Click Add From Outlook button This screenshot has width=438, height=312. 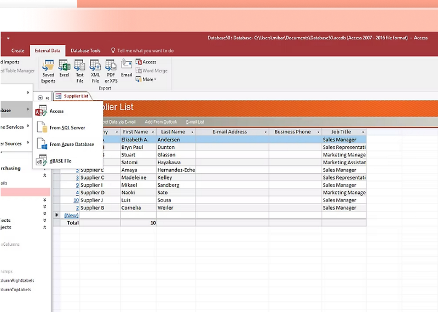click(161, 122)
